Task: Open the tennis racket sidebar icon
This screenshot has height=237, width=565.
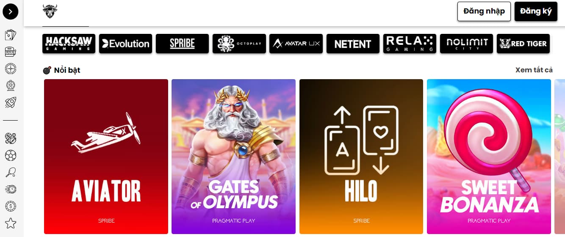Action: pos(11,172)
